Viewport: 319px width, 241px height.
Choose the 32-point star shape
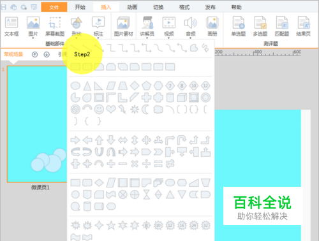point(205,225)
